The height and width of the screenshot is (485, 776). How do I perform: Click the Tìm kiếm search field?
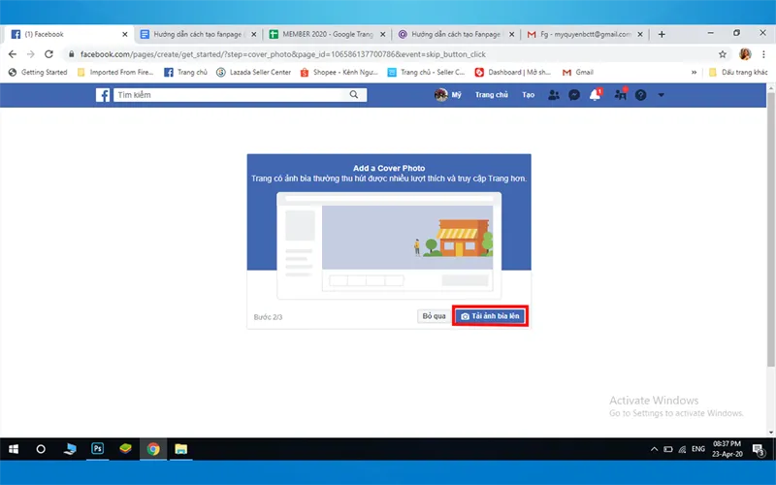coord(231,95)
